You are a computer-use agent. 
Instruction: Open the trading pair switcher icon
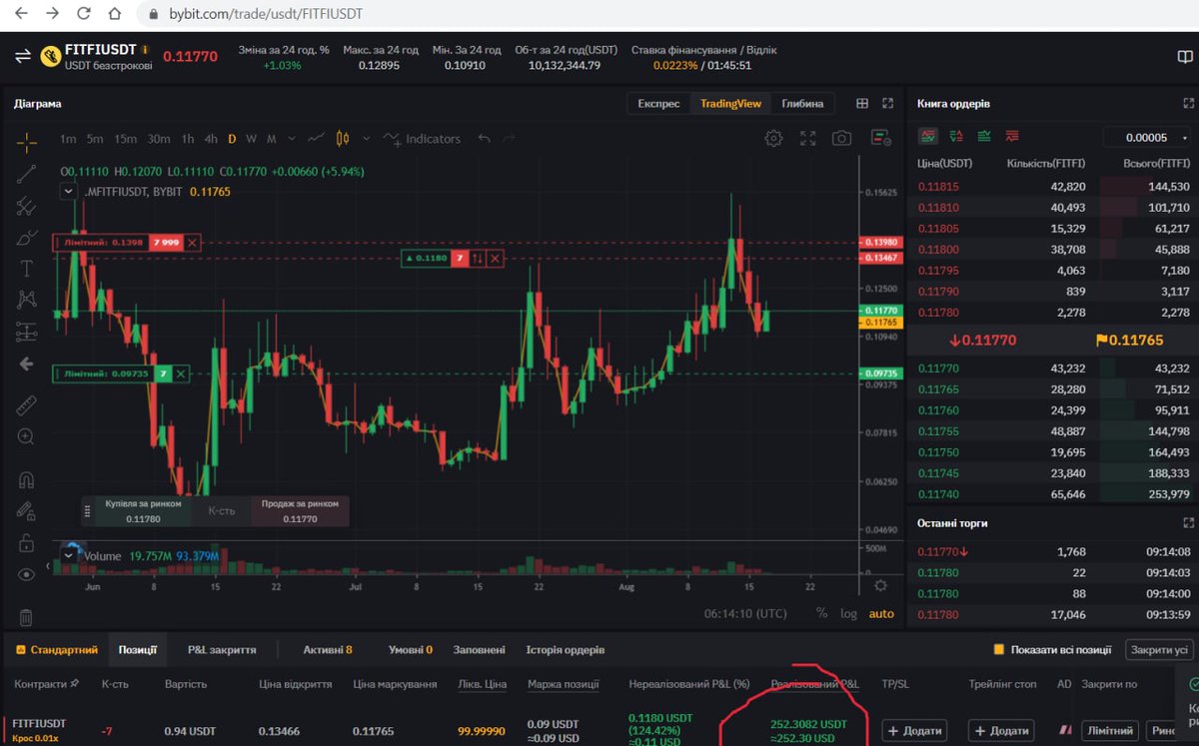pos(23,56)
